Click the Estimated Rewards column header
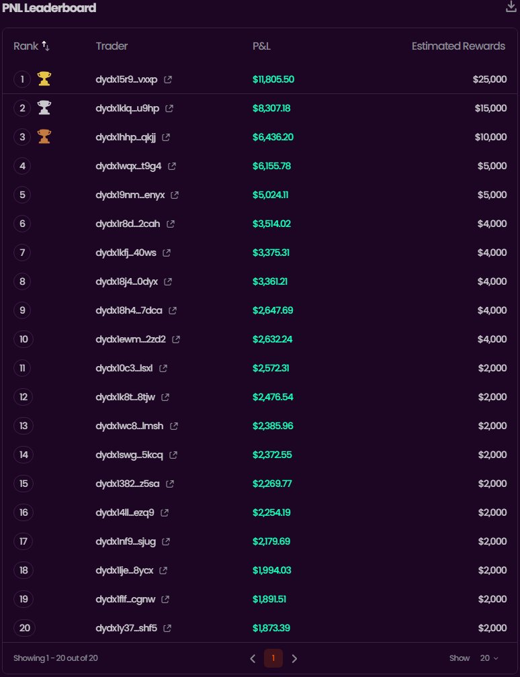This screenshot has width=520, height=677. (458, 46)
